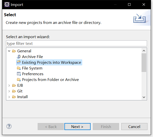
Task: Click the wizard list scrollbar thumb
Action: coord(144,62)
